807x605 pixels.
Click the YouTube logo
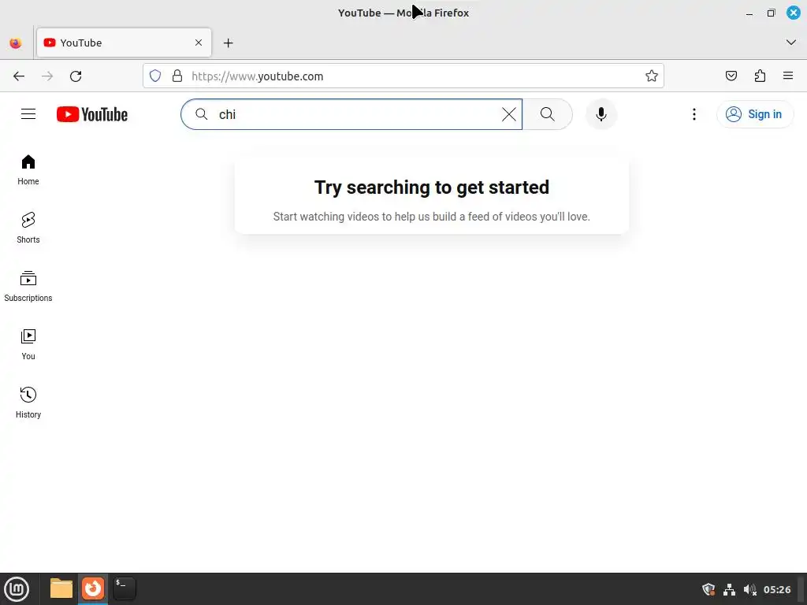(92, 114)
